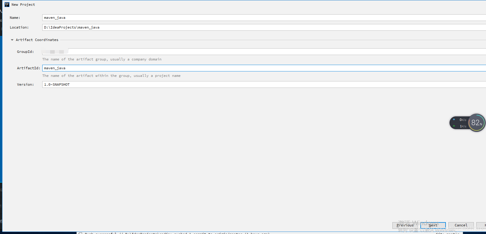The width and height of the screenshot is (486, 234).
Task: Click the Next button
Action: pyautogui.click(x=433, y=225)
